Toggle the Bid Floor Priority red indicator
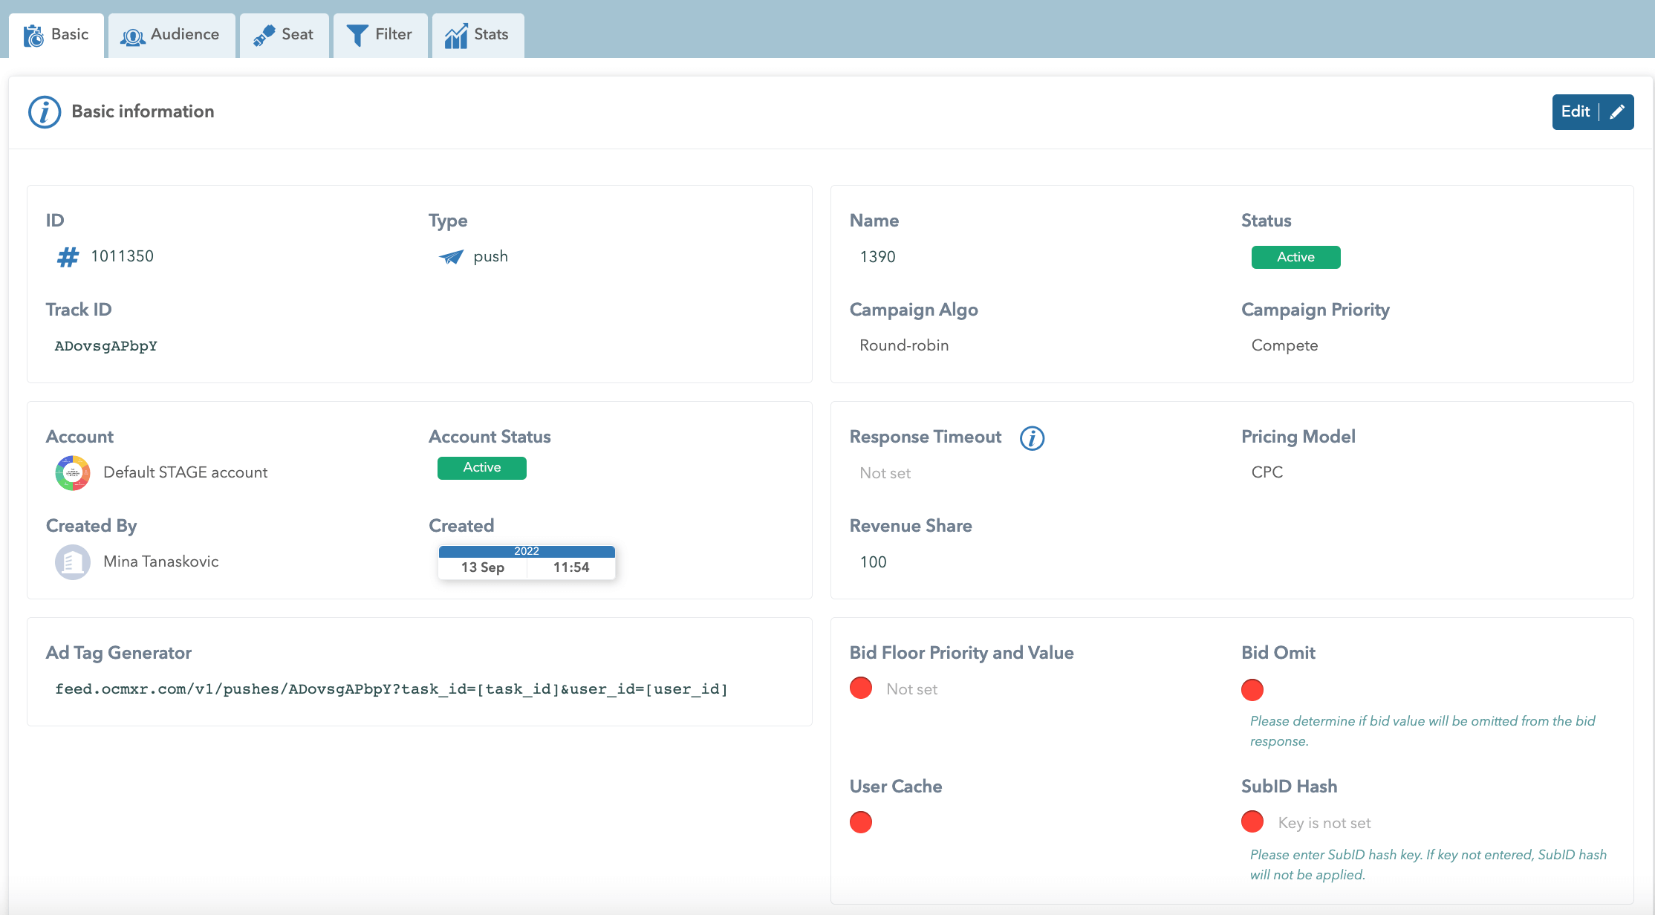Image resolution: width=1655 pixels, height=915 pixels. (x=861, y=688)
